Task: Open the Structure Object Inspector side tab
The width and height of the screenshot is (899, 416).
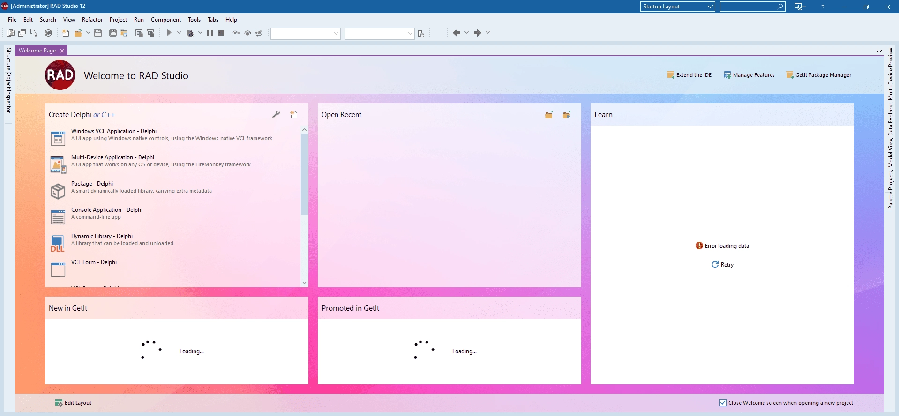Action: (x=8, y=80)
